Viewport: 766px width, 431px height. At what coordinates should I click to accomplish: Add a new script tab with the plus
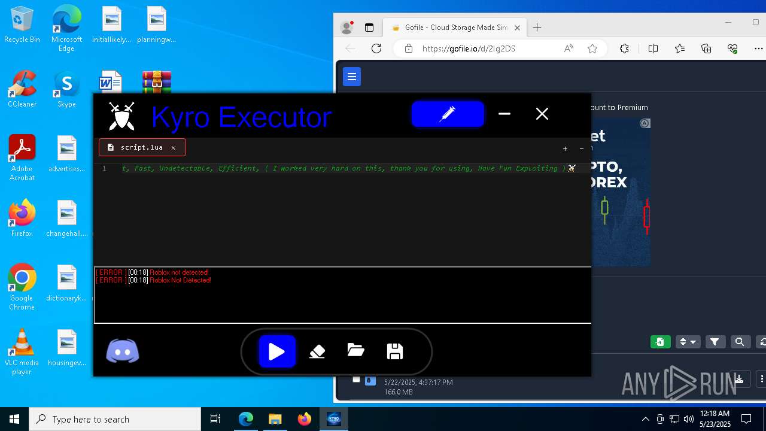[x=565, y=148]
